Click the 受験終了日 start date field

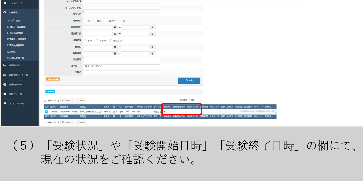[98, 34]
